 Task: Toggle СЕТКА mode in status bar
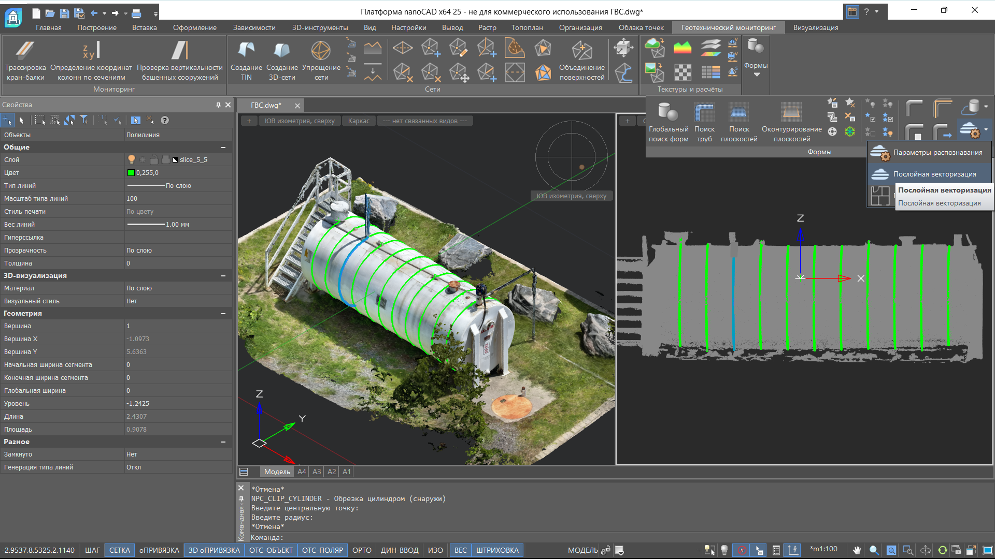[x=119, y=550]
